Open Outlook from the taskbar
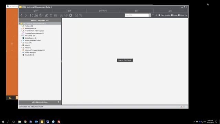Image resolution: width=220 pixels, height=124 pixels. tap(36, 122)
